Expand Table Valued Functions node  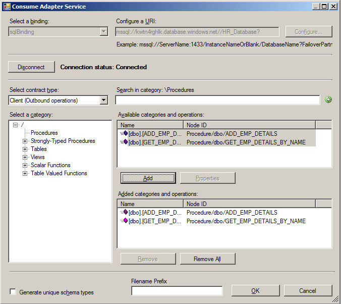[x=25, y=173]
